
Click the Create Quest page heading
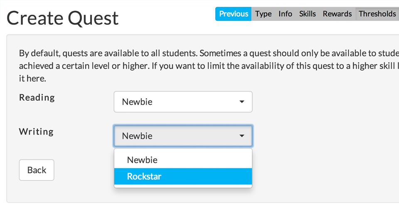tap(63, 18)
